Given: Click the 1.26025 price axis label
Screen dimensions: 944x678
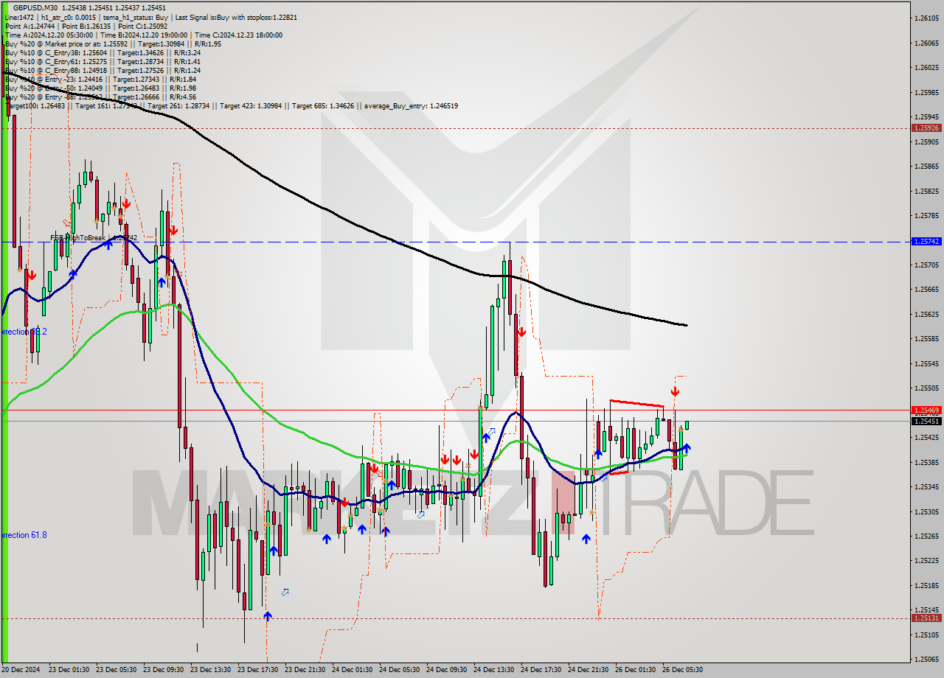Looking at the screenshot, I should pos(926,67).
